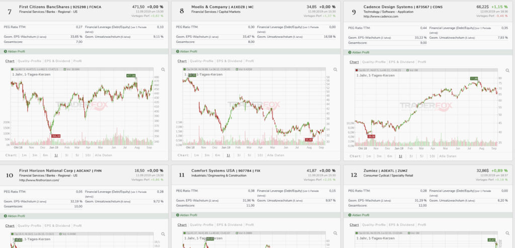Click Aktien Profil arrow icon for First Horizon

(x=5, y=216)
